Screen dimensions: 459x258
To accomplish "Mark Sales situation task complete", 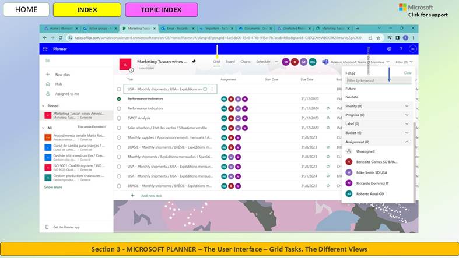I will click(119, 128).
